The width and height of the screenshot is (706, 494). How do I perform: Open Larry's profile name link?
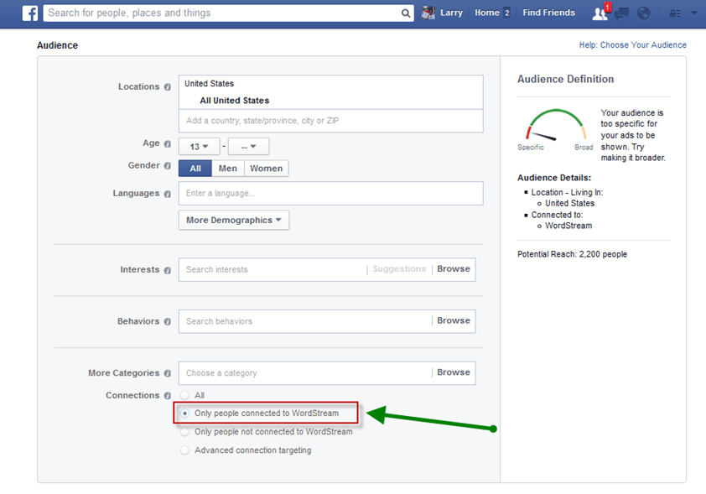pos(451,13)
